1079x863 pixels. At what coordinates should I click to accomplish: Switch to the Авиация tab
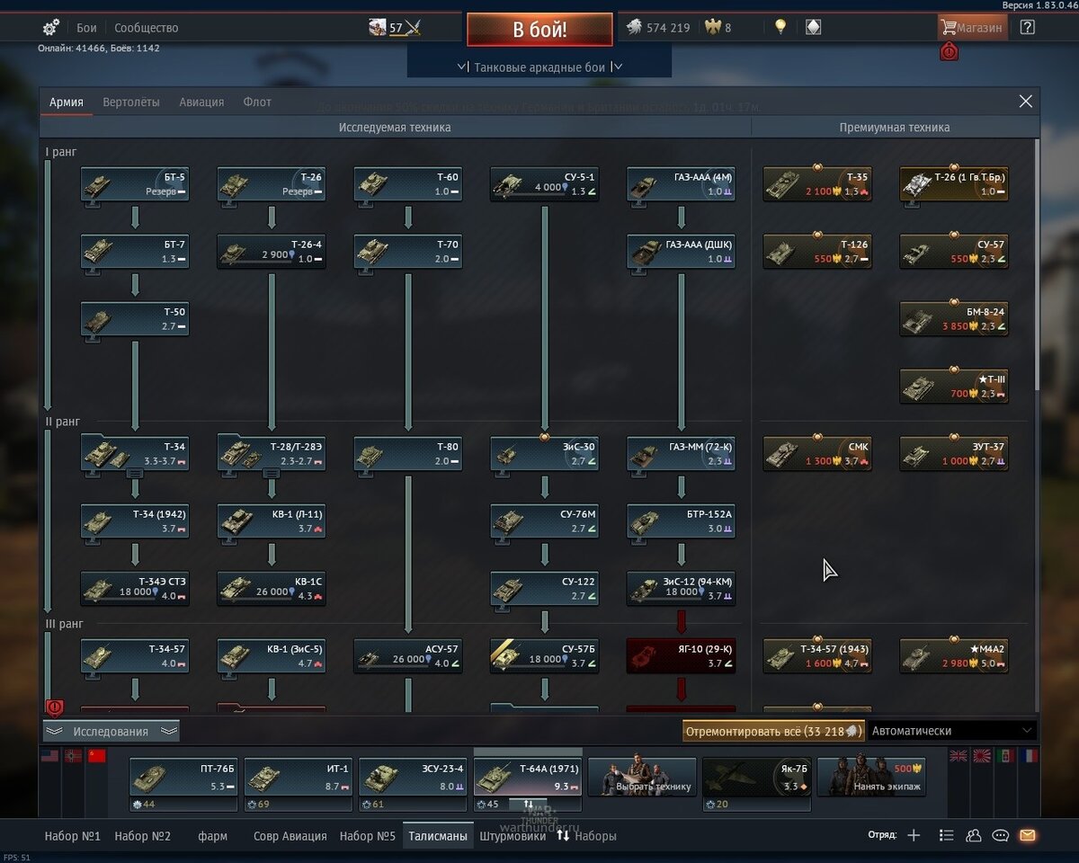pos(201,102)
